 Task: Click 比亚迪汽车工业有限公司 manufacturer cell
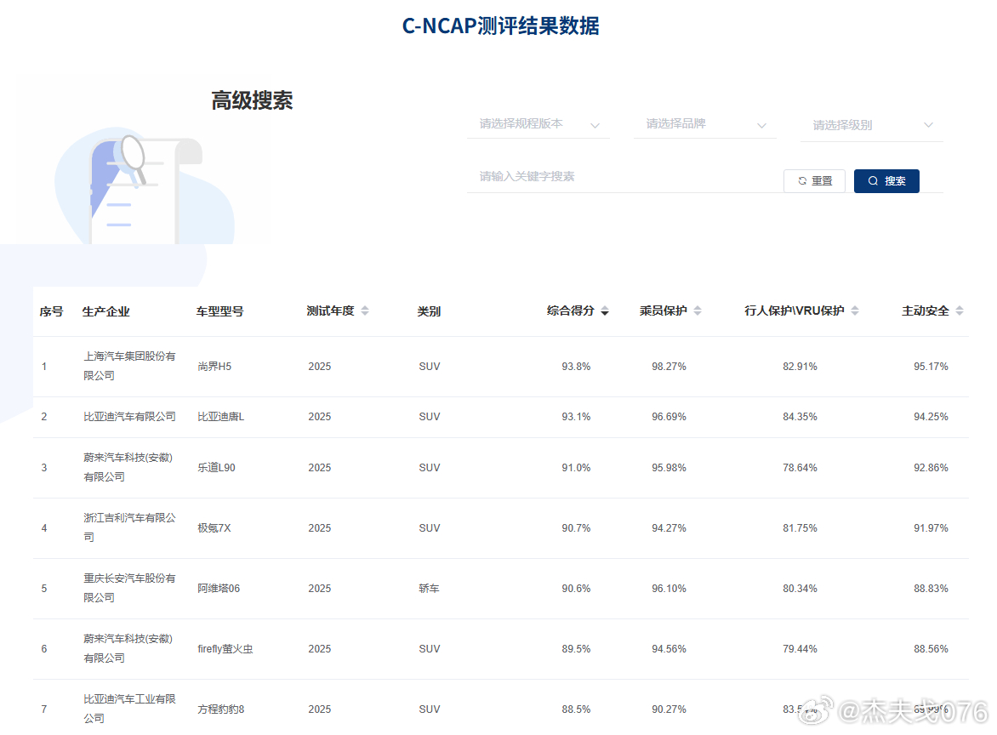[129, 709]
